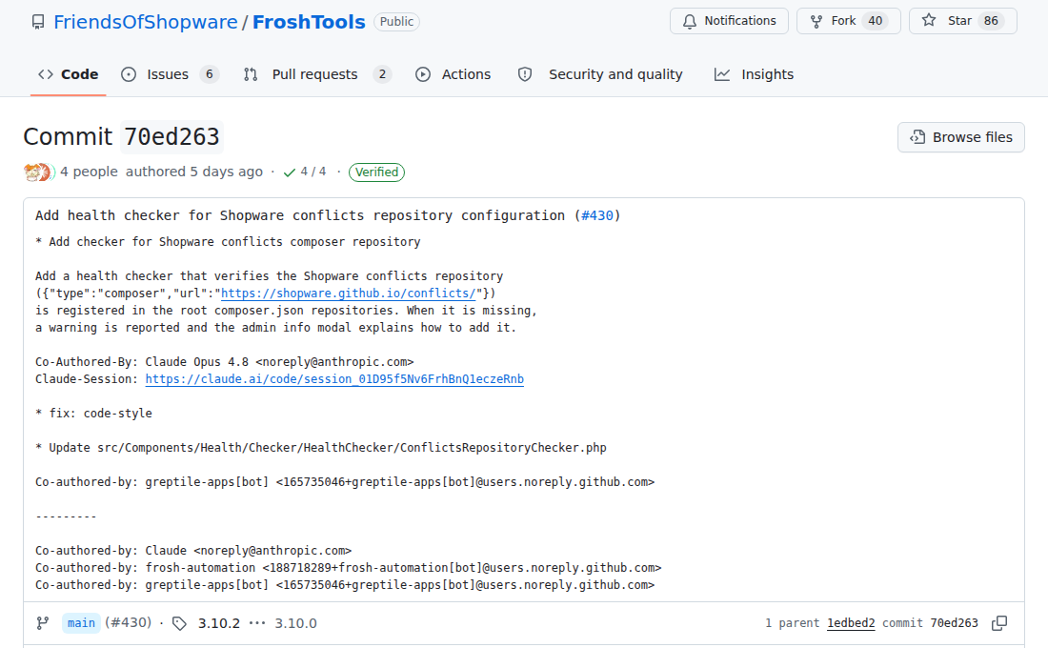1048x648 pixels.
Task: Click the 'authored 5 days ago' timestamp
Action: pos(193,172)
